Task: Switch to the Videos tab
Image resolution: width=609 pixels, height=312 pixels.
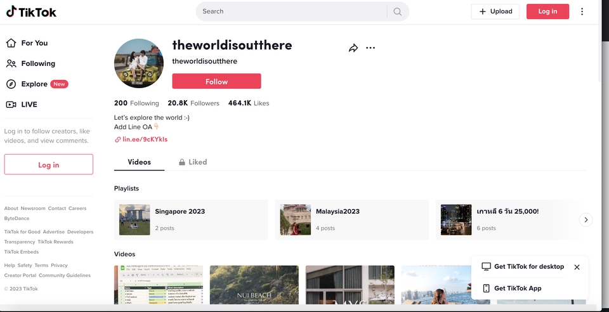Action: click(139, 162)
